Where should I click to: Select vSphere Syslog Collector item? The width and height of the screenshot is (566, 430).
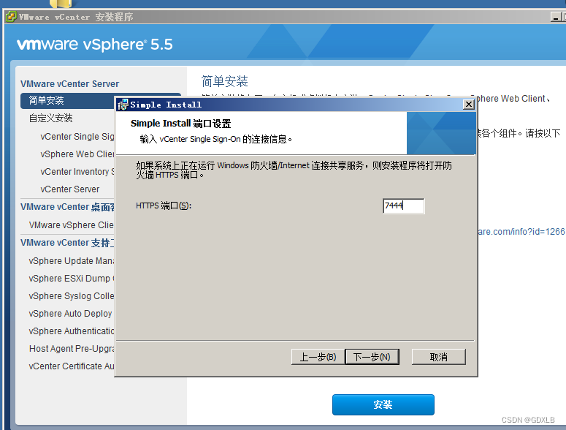[72, 296]
